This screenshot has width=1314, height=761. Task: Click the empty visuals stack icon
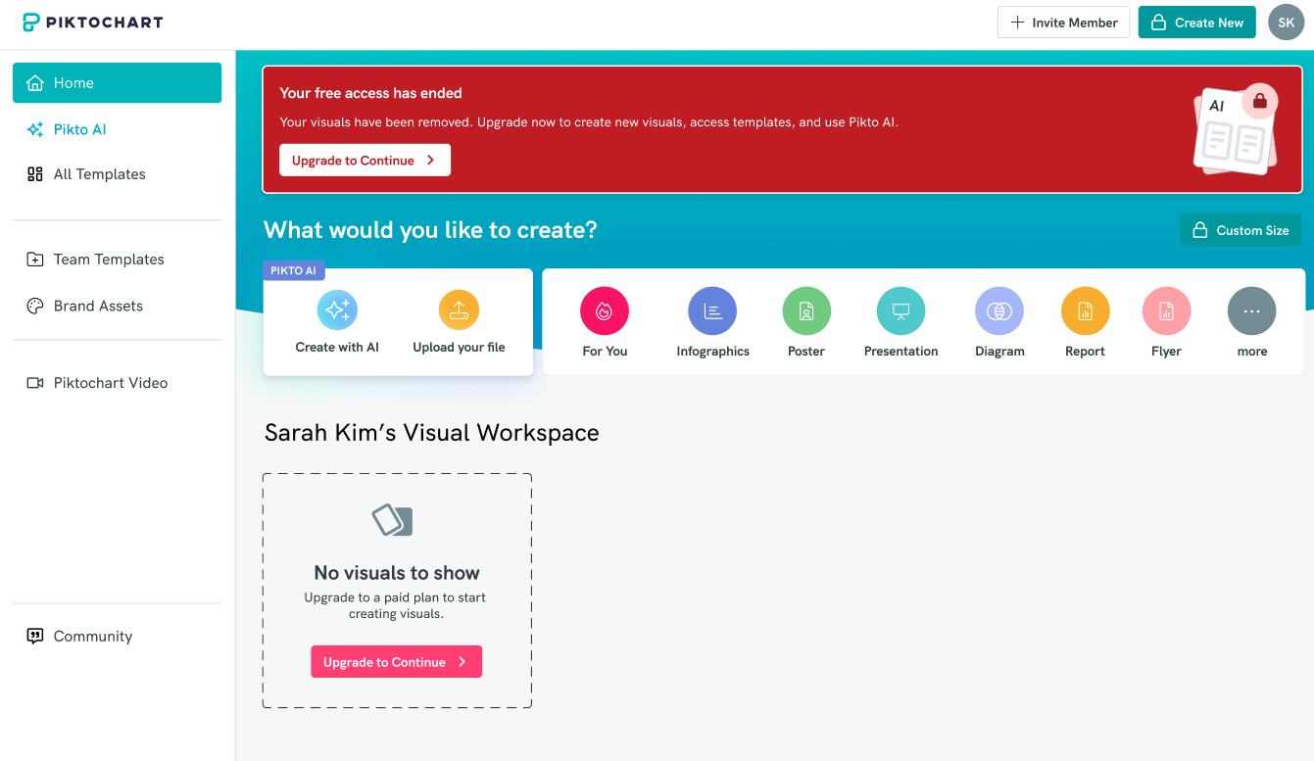(392, 519)
